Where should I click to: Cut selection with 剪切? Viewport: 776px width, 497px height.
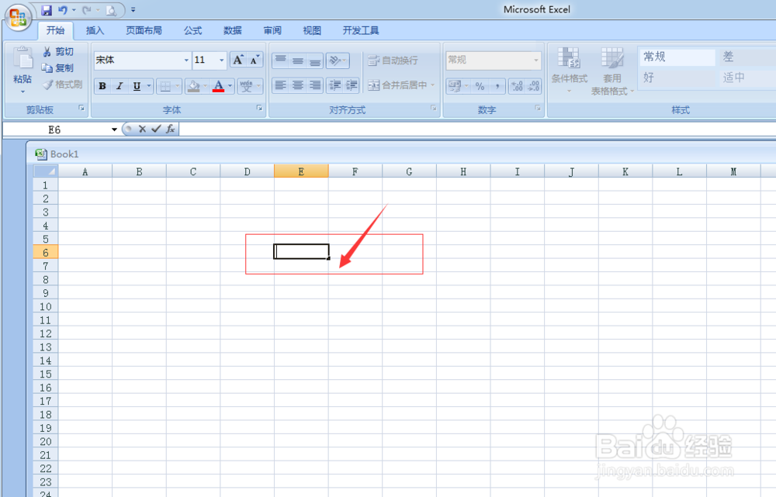(58, 51)
